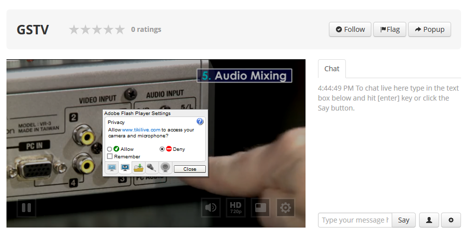Mute the video volume speaker icon
This screenshot has width=467, height=232.
point(211,208)
